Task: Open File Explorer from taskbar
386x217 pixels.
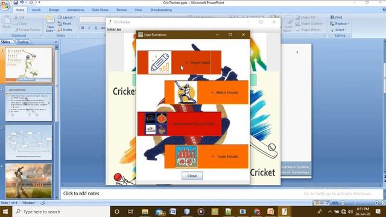Action: click(x=145, y=212)
